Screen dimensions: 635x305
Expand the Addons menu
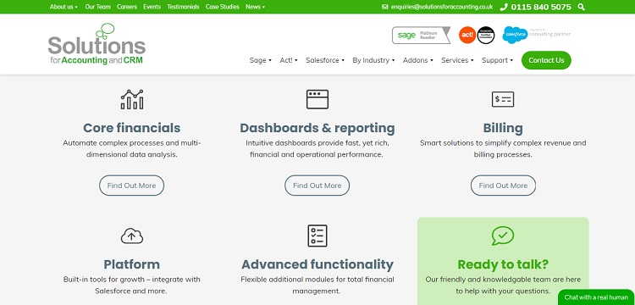[x=418, y=60]
